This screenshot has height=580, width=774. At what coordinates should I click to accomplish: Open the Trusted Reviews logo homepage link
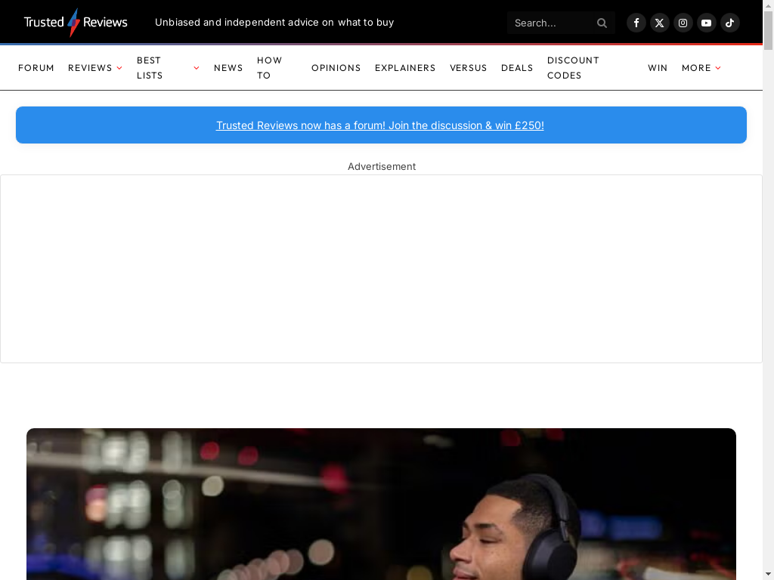[x=76, y=22]
